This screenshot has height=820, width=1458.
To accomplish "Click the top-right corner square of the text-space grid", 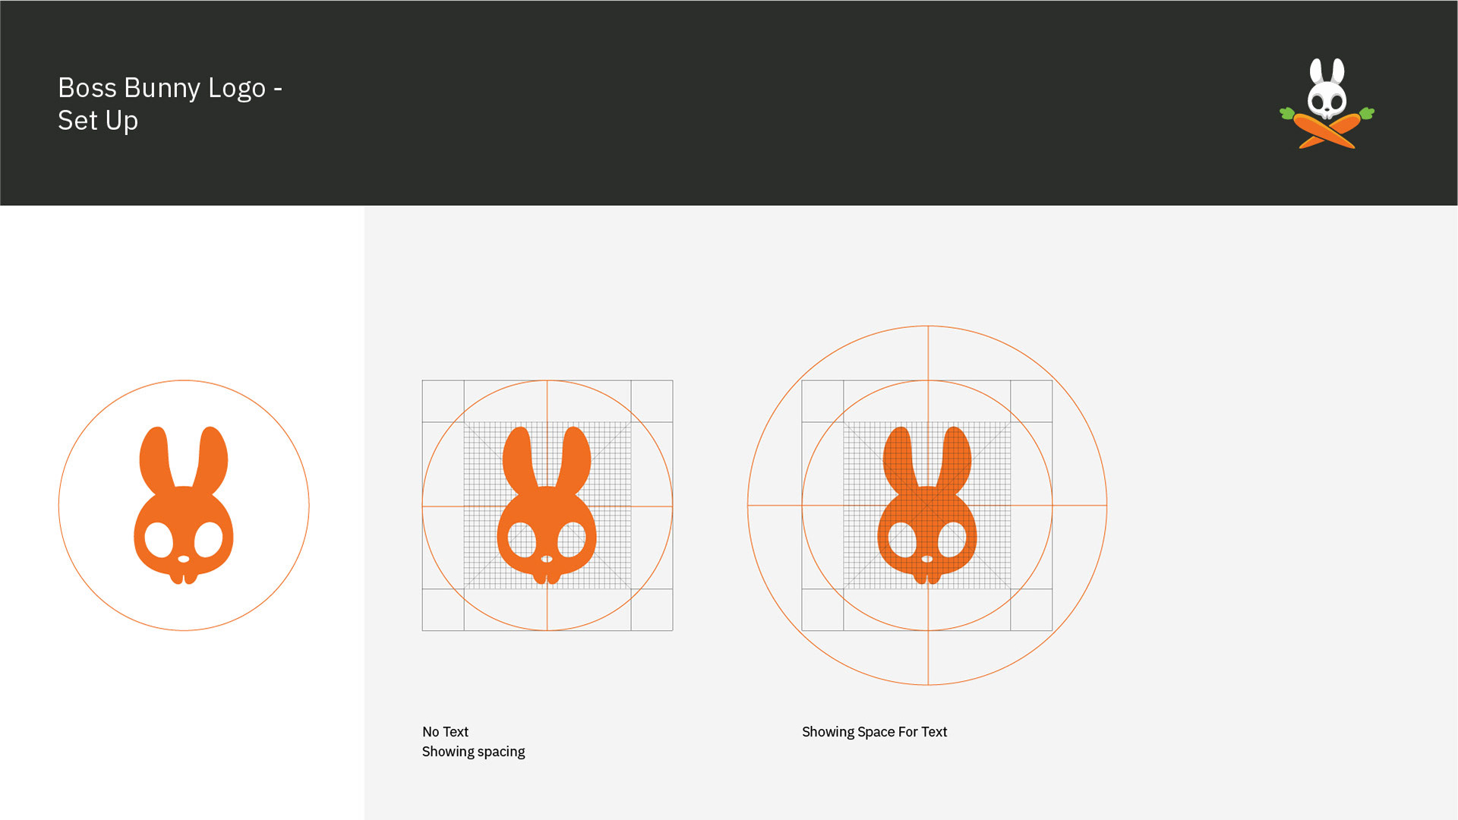I will (1031, 401).
